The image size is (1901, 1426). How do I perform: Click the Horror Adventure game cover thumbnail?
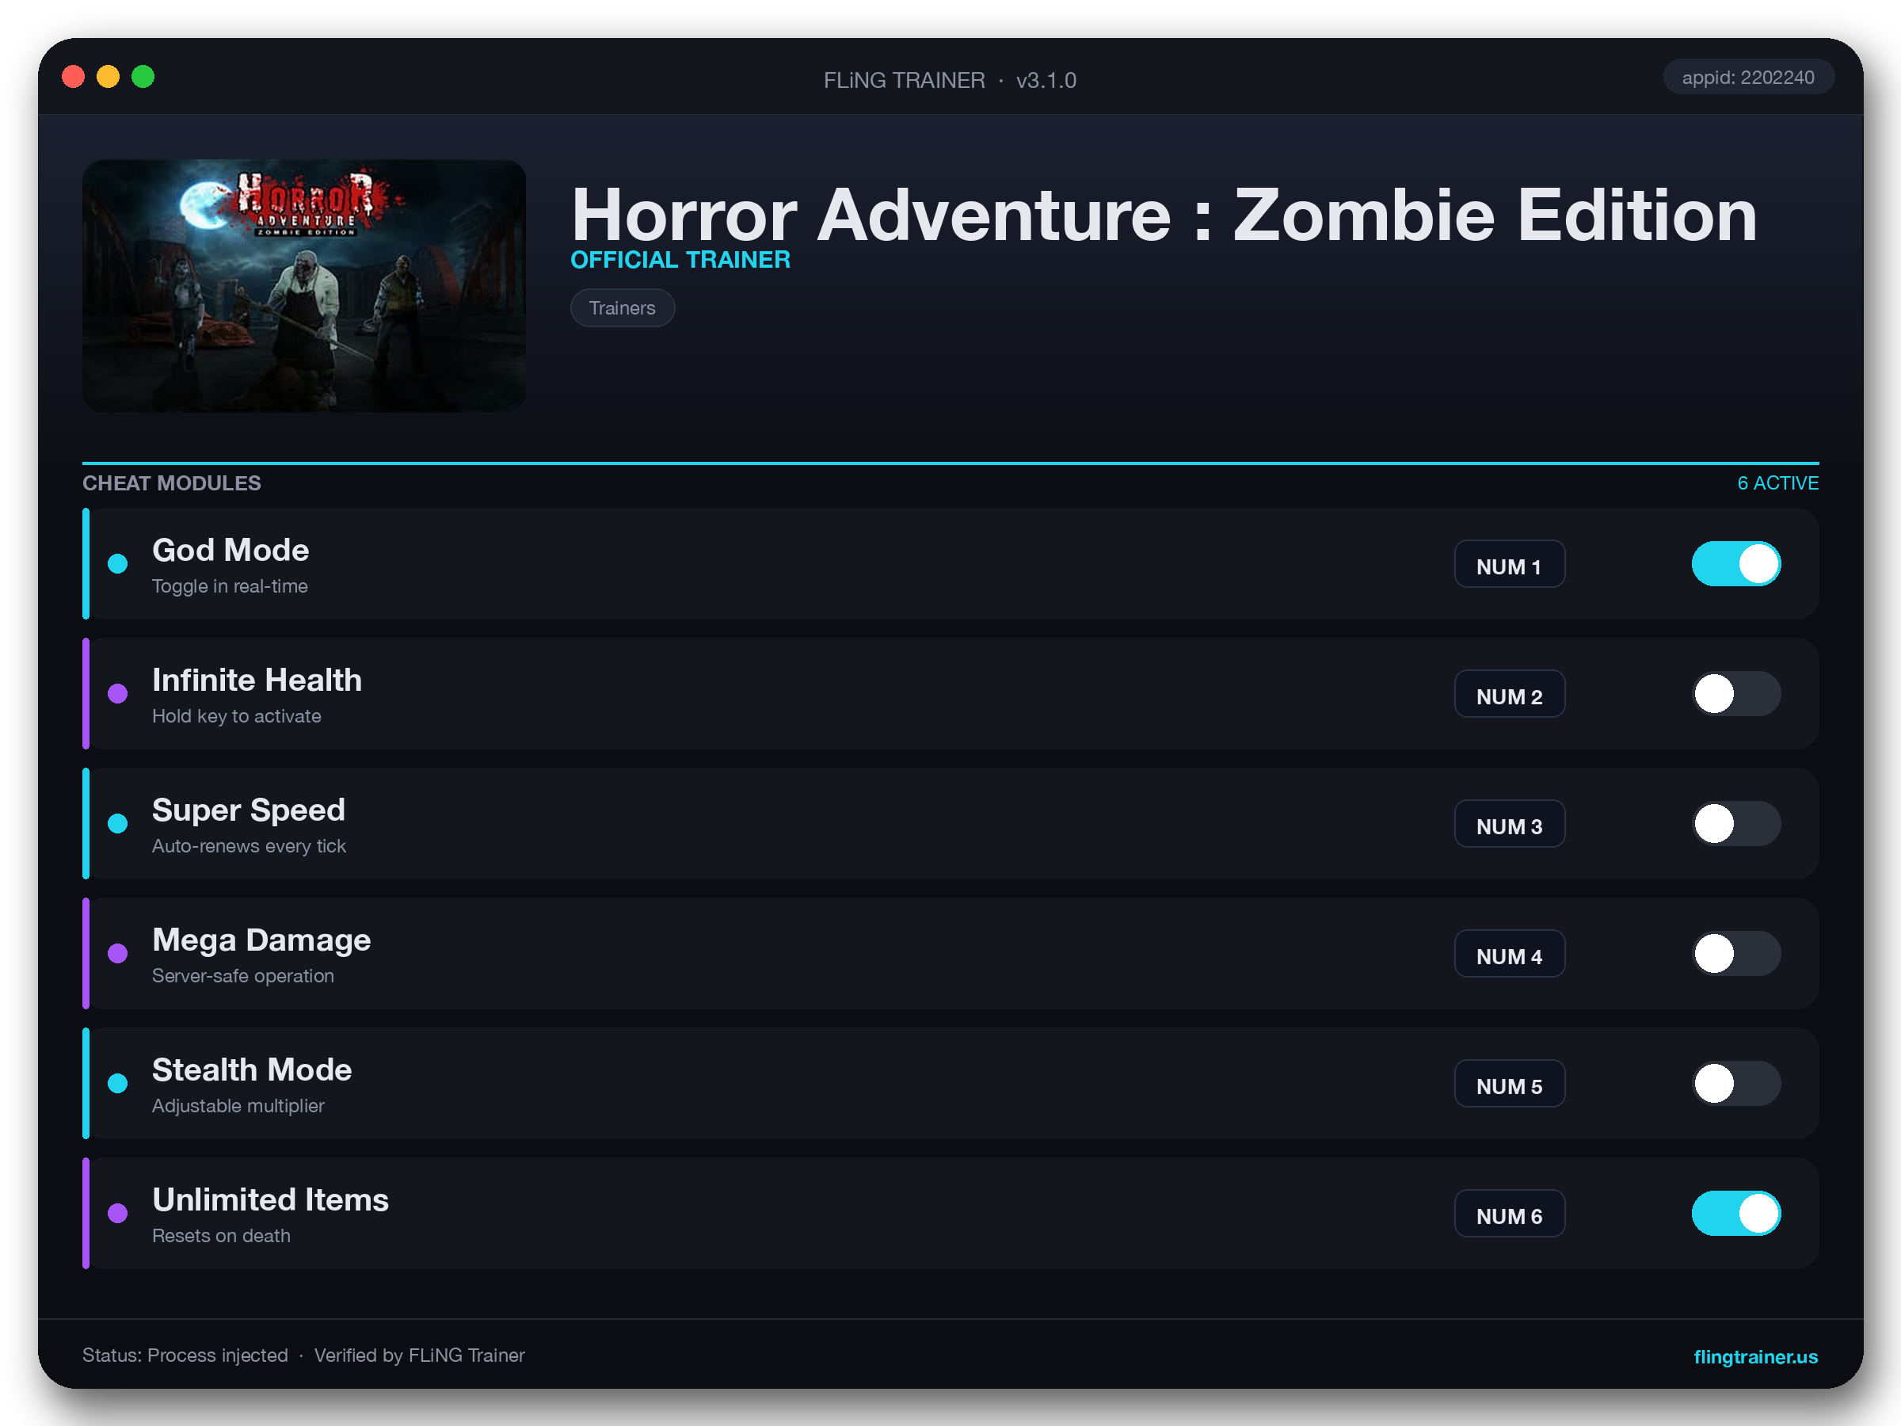click(304, 285)
